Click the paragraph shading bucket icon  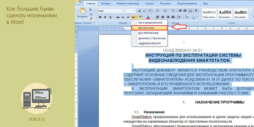click(186, 17)
